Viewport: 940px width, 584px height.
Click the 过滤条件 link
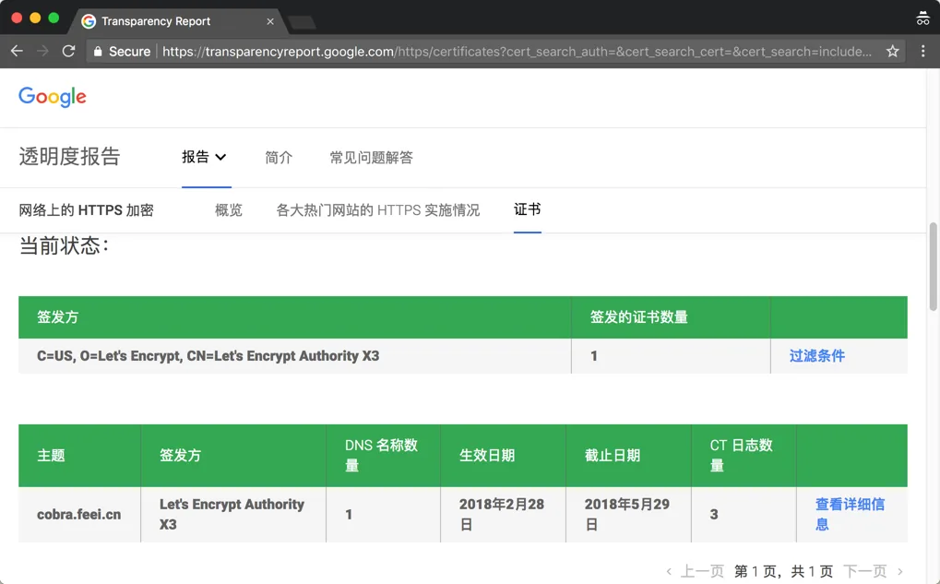pos(817,355)
